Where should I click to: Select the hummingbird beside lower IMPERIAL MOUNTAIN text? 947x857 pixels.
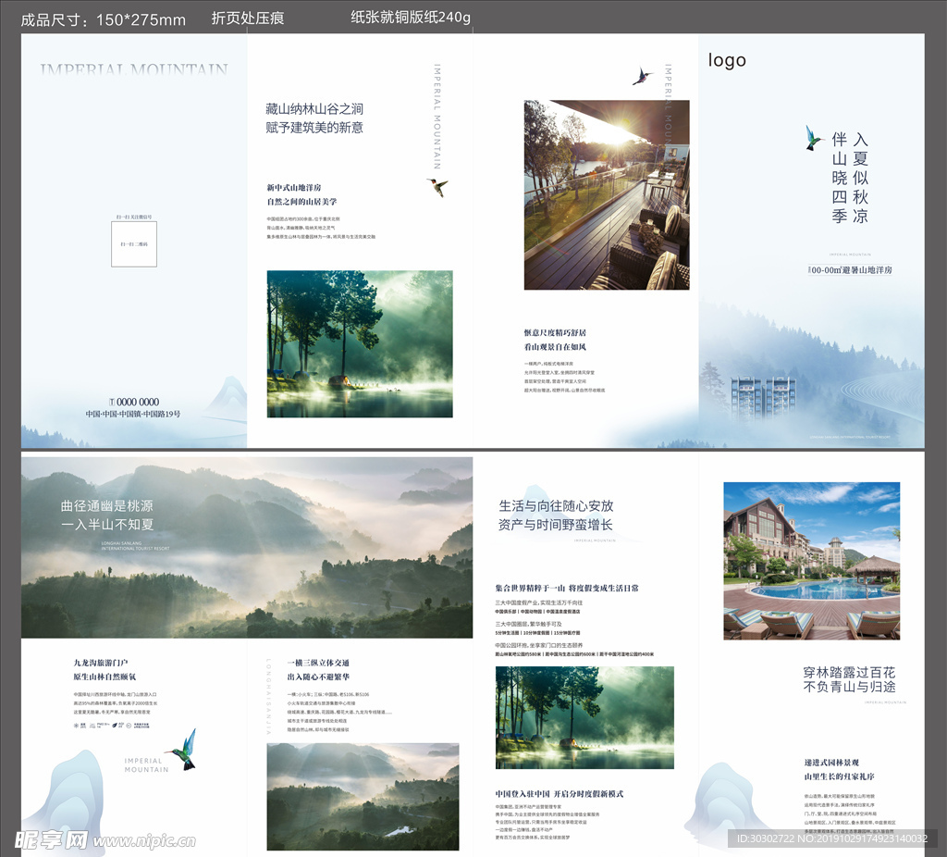click(184, 750)
